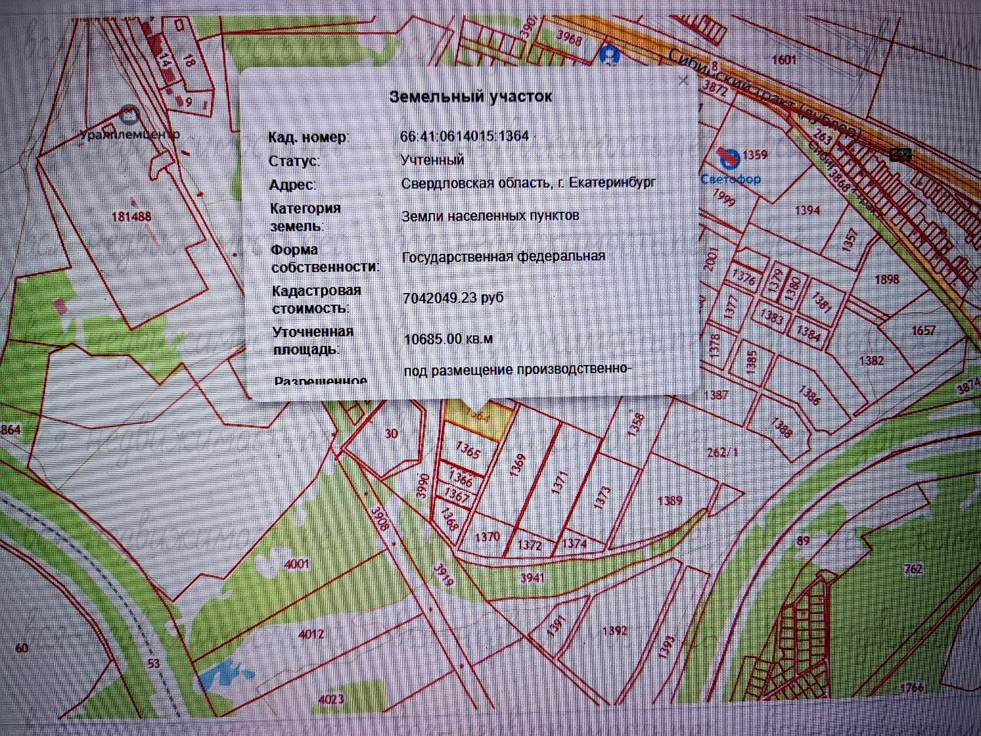Click parcel 3941 strip
Image resolution: width=981 pixels, height=736 pixels.
pos(531,577)
